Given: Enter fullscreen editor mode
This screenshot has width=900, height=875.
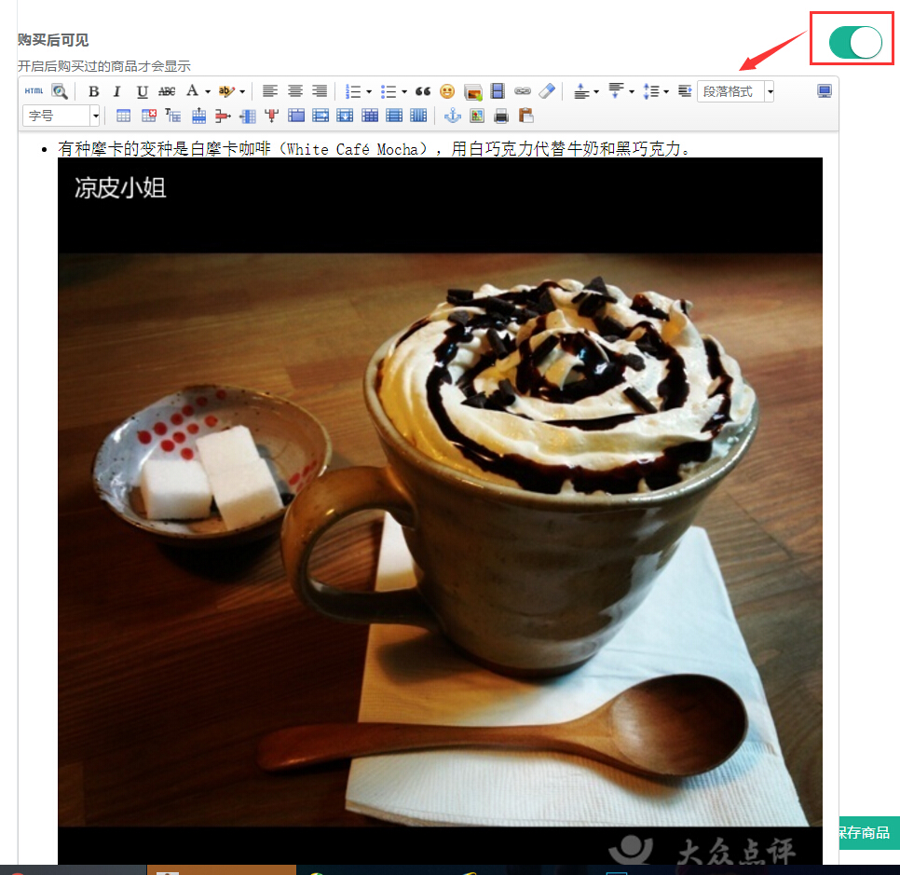Looking at the screenshot, I should [x=825, y=91].
